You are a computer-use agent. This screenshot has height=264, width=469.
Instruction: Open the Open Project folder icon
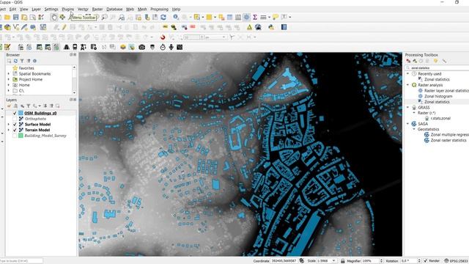click(7, 18)
